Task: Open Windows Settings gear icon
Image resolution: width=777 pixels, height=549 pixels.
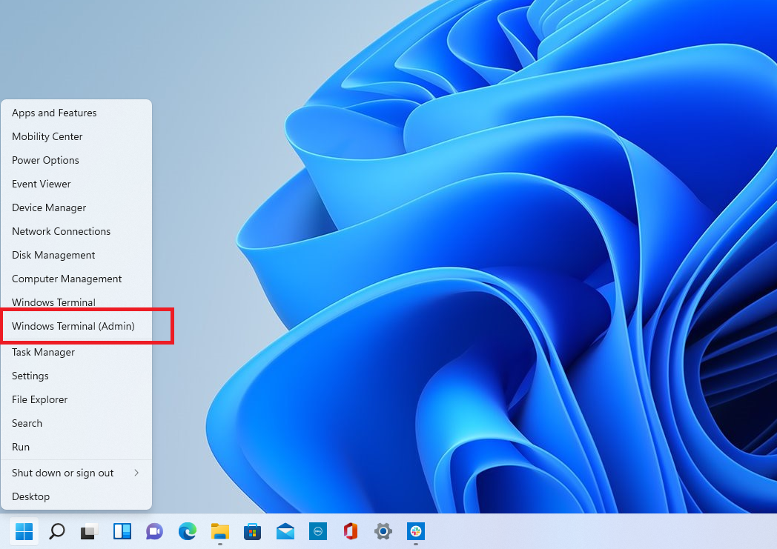Action: coord(383,532)
